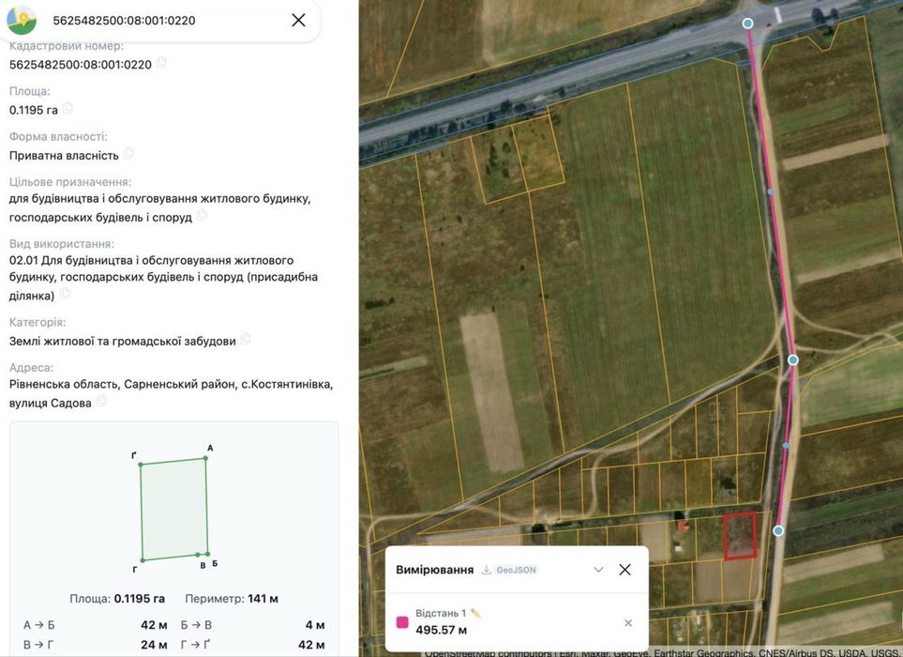Click the midpoint handle on the upper measurement segment
The image size is (903, 657).
[x=770, y=191]
